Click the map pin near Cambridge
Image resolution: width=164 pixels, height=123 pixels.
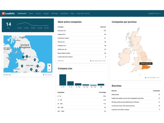(x=38, y=66)
